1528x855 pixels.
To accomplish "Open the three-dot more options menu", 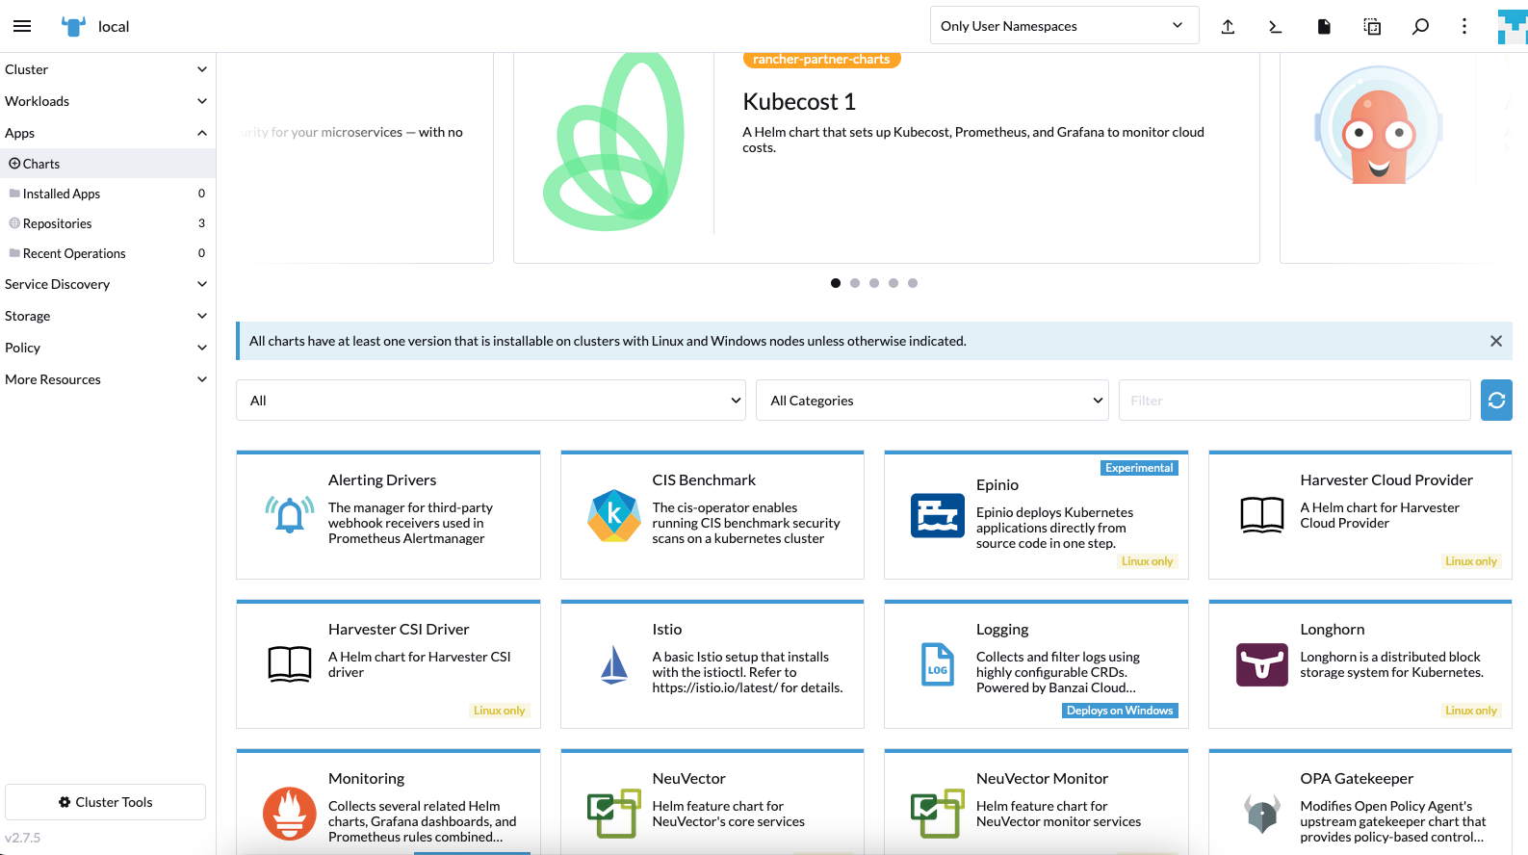I will coord(1464,26).
